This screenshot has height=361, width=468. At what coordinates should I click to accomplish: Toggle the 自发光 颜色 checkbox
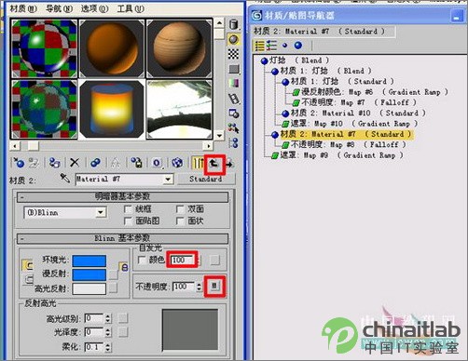tap(142, 260)
